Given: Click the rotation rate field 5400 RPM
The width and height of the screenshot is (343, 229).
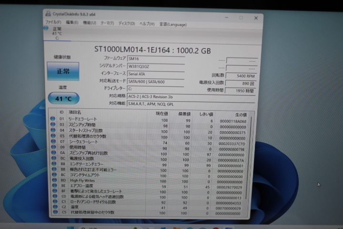Looking at the screenshot, I should tap(241, 76).
